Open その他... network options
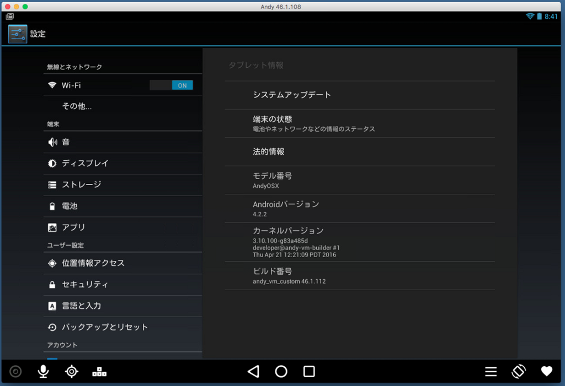This screenshot has height=386, width=565. tap(122, 106)
